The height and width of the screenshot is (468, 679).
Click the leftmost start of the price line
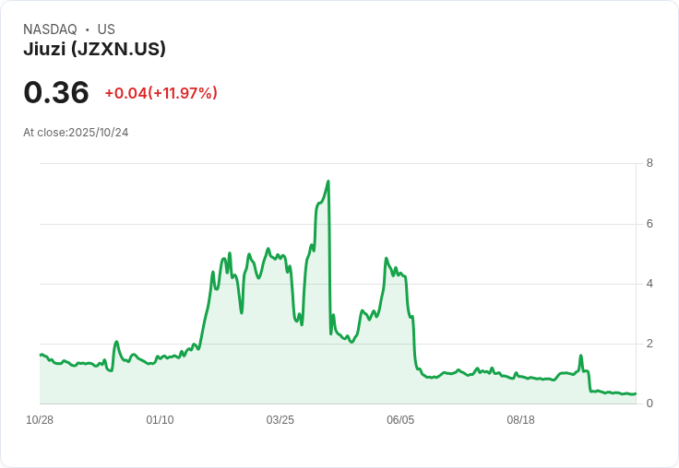click(x=41, y=355)
